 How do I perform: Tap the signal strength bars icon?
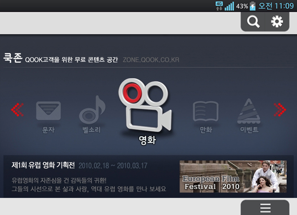click(229, 6)
